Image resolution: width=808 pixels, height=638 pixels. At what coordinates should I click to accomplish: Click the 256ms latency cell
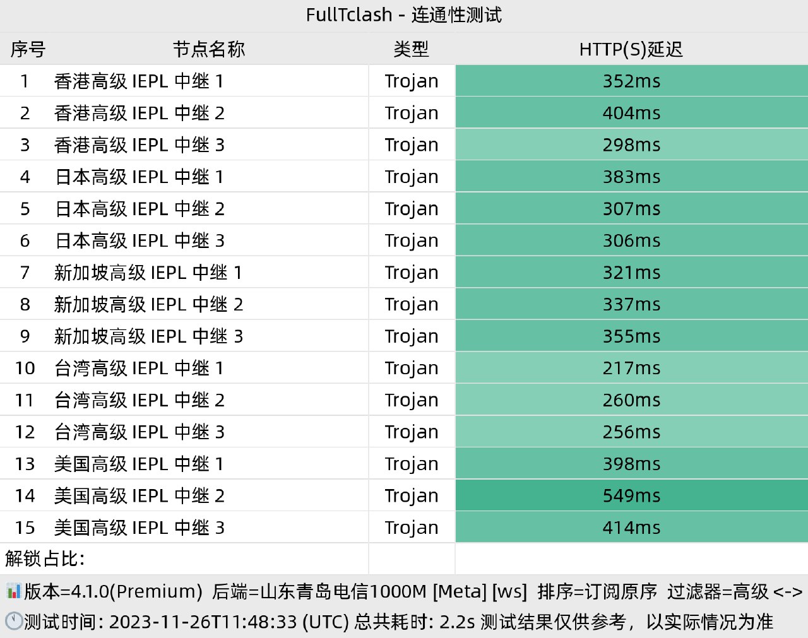pyautogui.click(x=631, y=432)
